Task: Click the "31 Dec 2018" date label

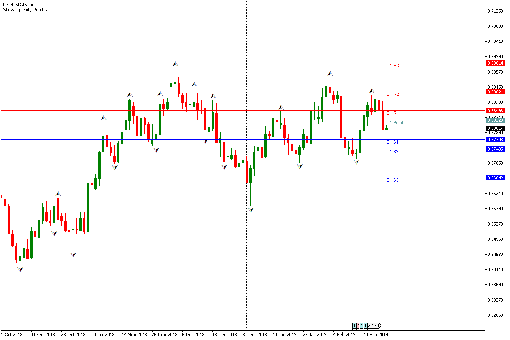Action: pyautogui.click(x=255, y=334)
